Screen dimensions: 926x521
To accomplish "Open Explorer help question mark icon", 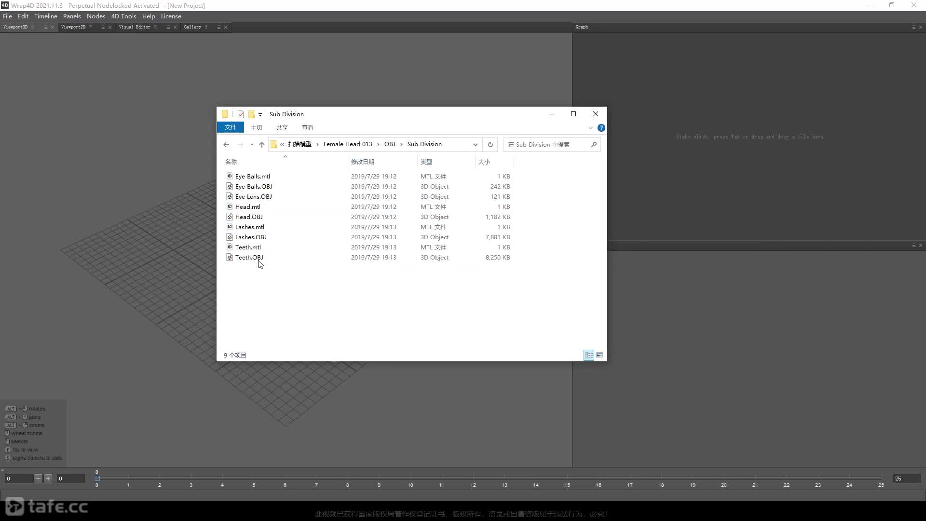I will pyautogui.click(x=601, y=128).
